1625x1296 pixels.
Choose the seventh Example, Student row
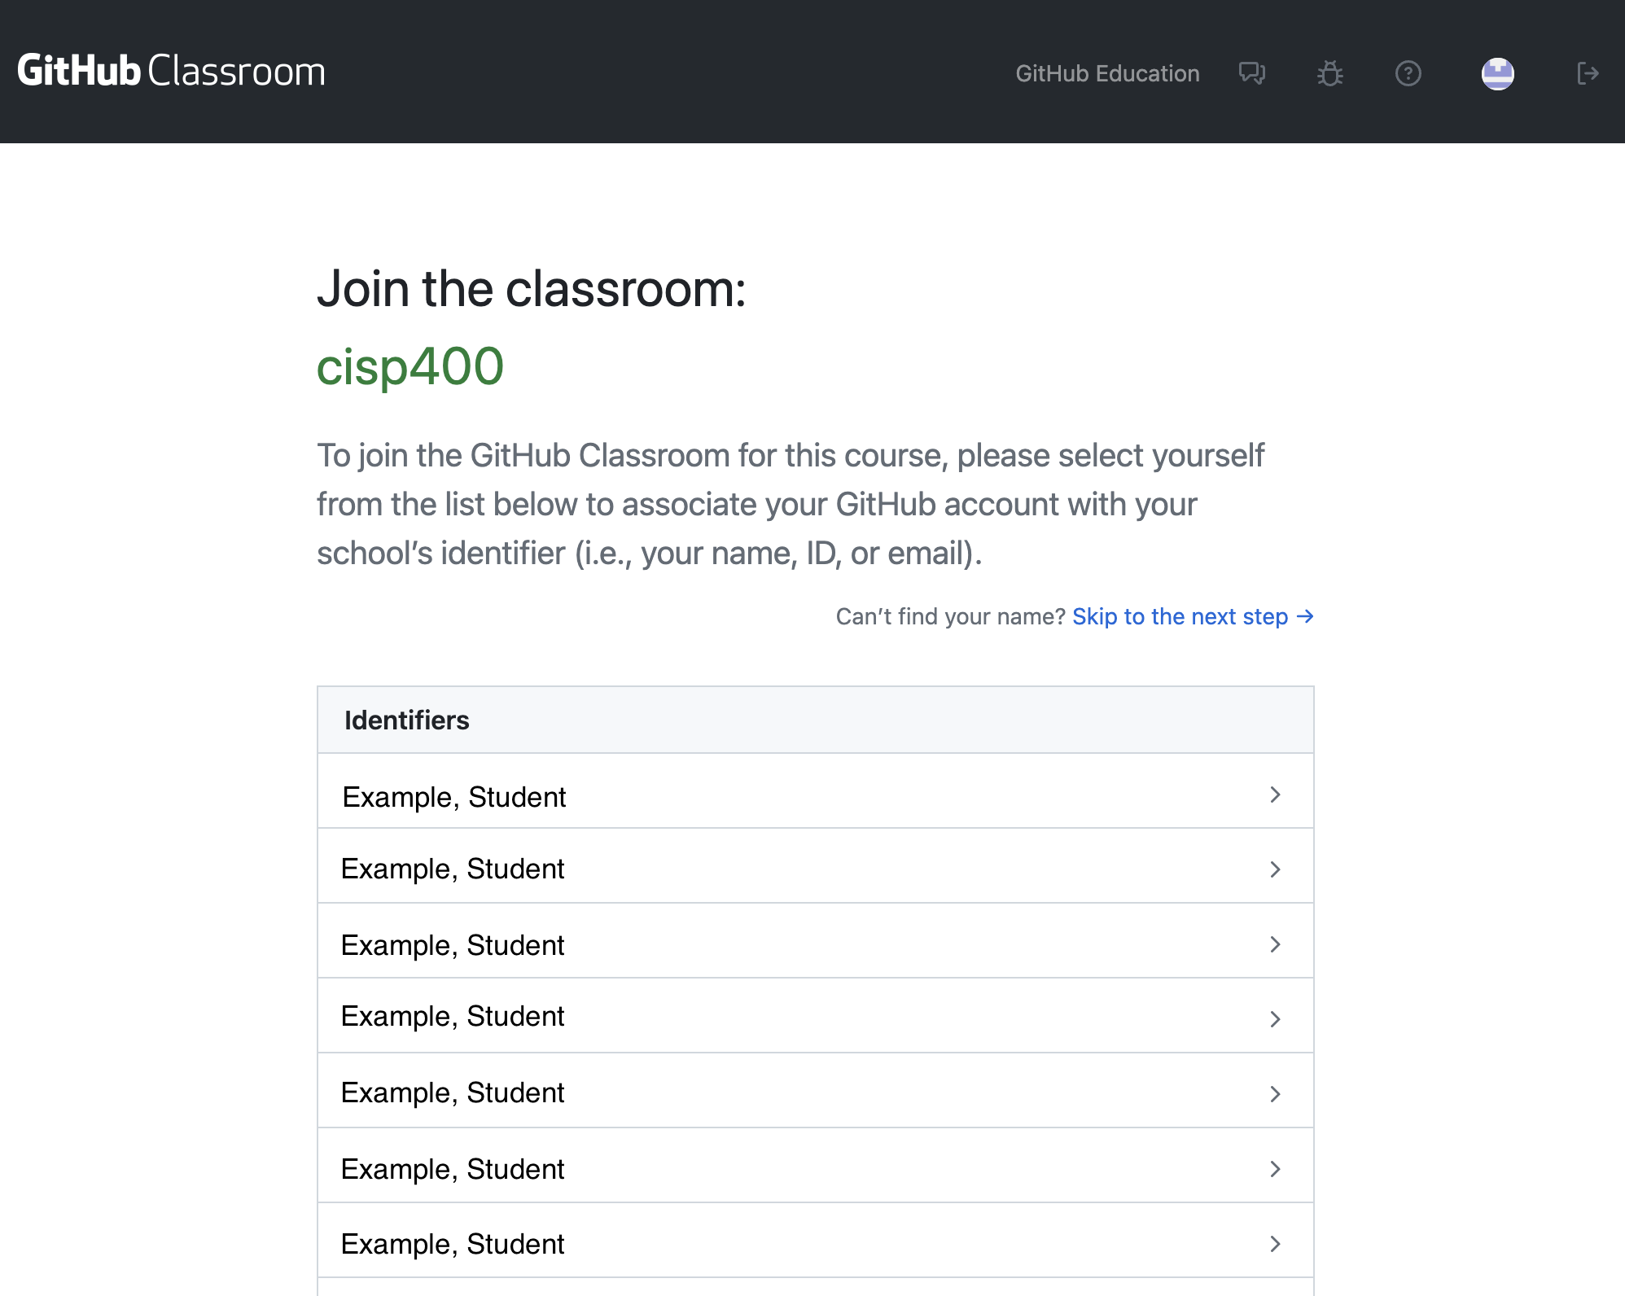tap(452, 1243)
